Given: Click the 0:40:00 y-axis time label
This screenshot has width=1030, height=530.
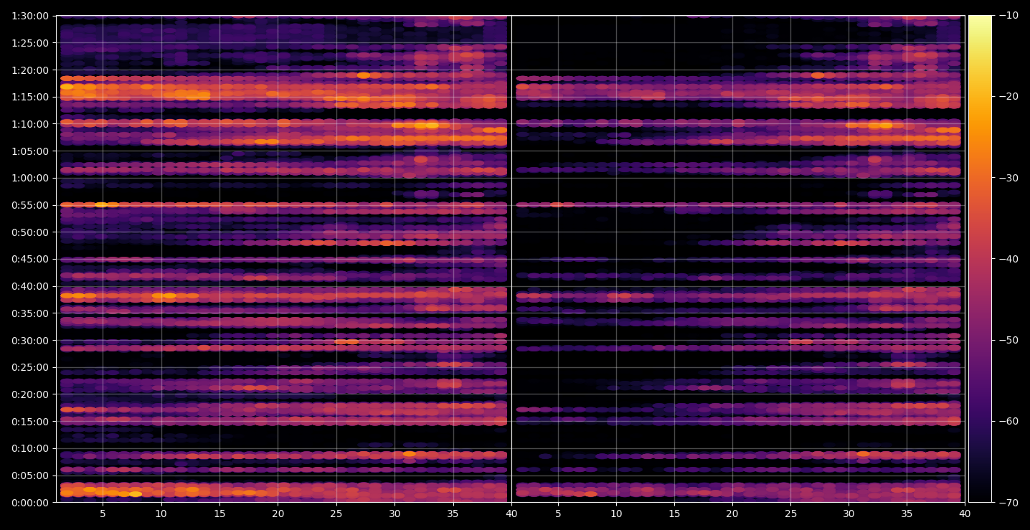Looking at the screenshot, I should pyautogui.click(x=30, y=286).
